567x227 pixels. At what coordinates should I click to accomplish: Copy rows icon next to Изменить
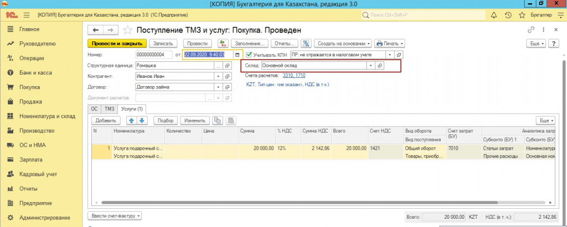pos(217,120)
